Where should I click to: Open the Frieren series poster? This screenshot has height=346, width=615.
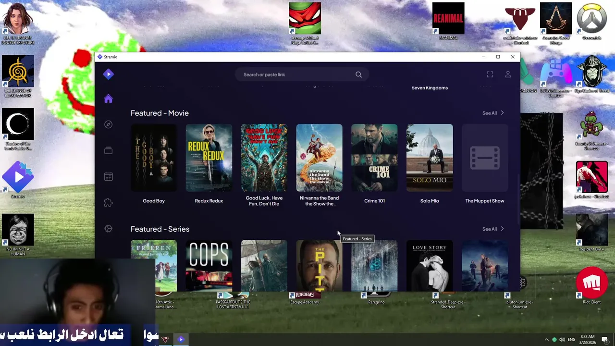pos(154,266)
